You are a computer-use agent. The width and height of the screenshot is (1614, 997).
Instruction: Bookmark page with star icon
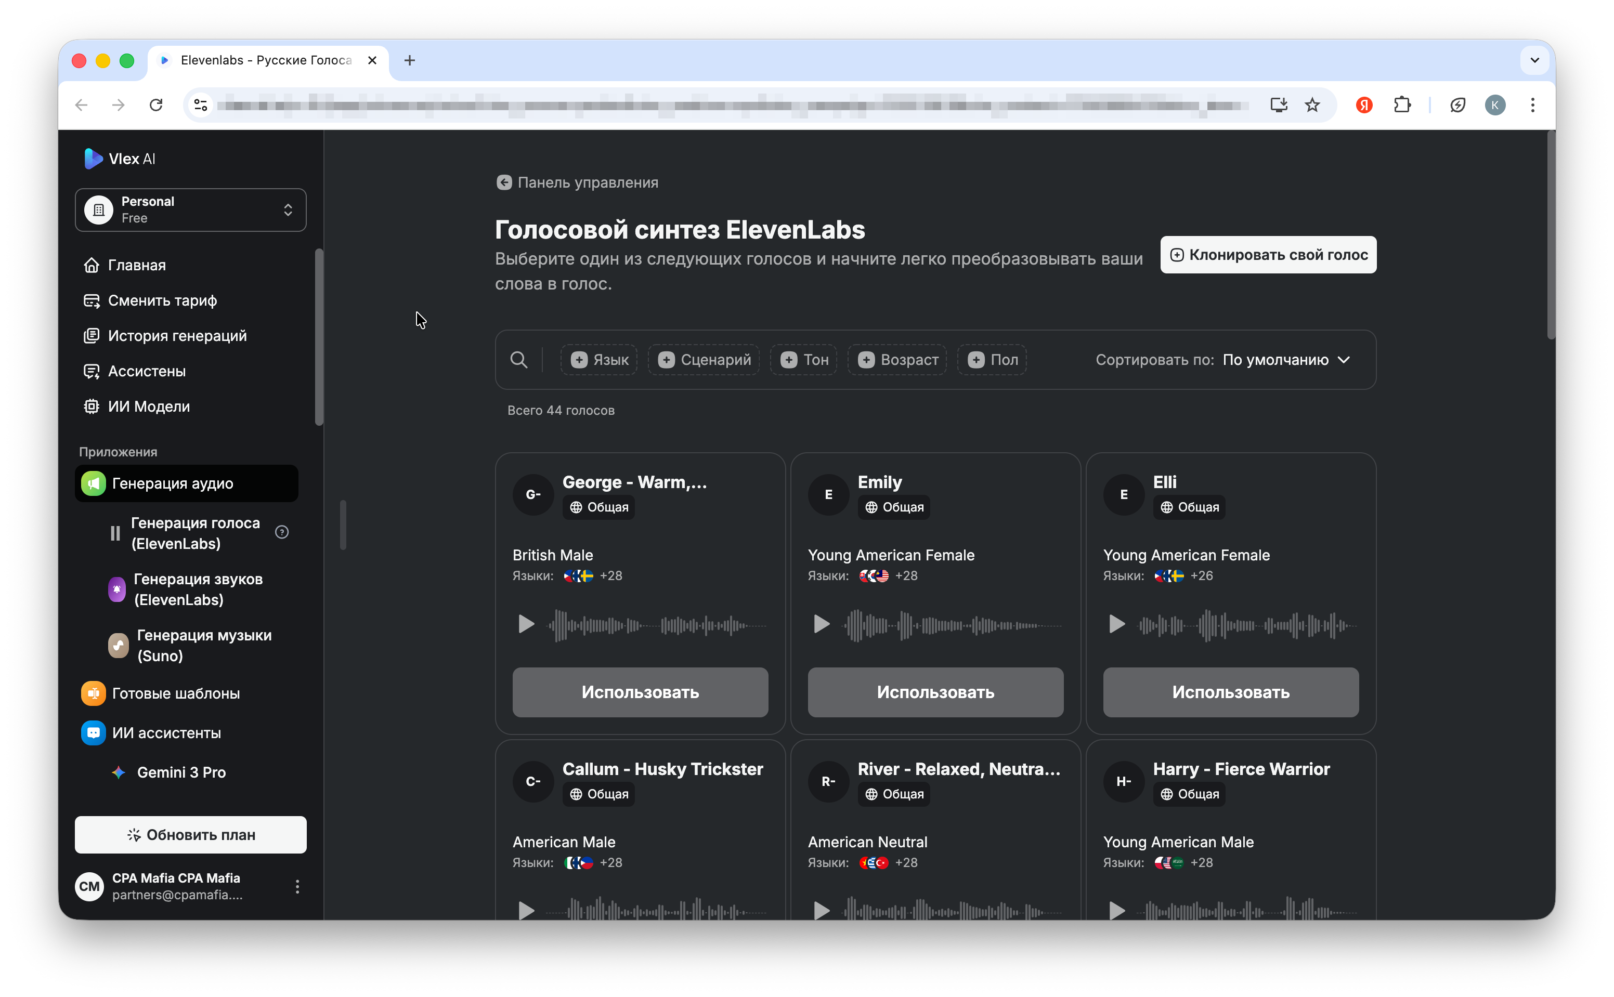[1312, 105]
